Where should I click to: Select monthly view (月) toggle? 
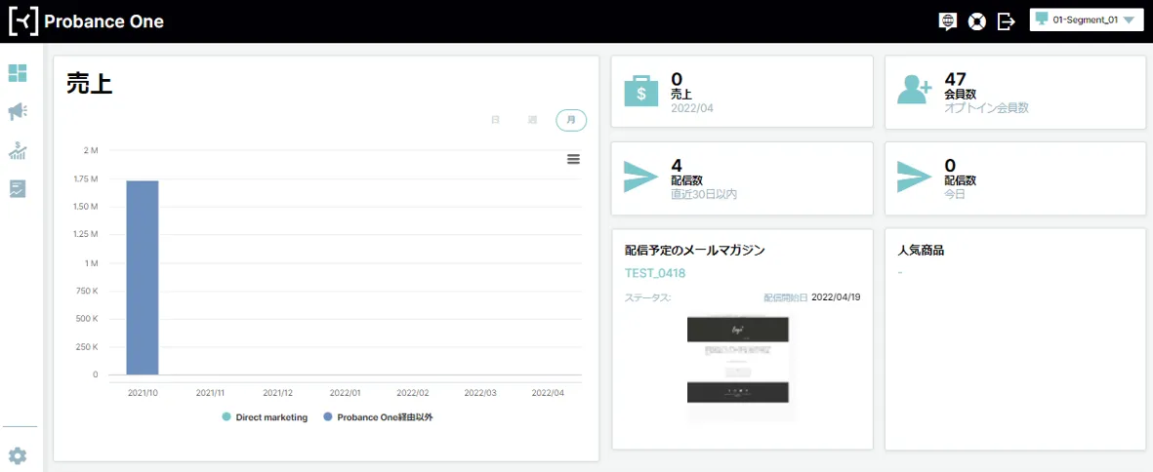571,120
